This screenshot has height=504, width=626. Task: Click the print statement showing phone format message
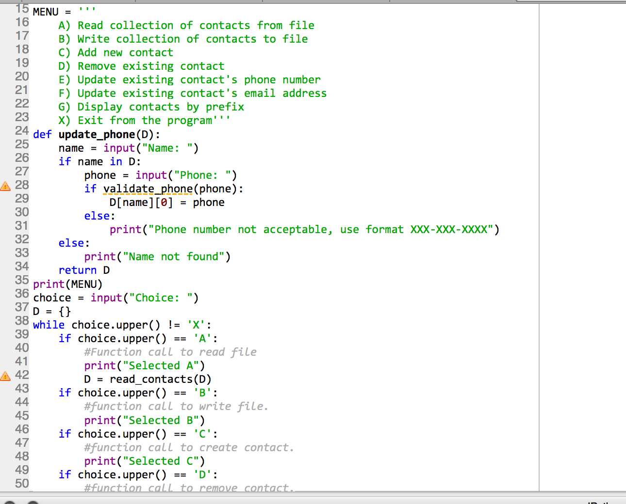[301, 229]
